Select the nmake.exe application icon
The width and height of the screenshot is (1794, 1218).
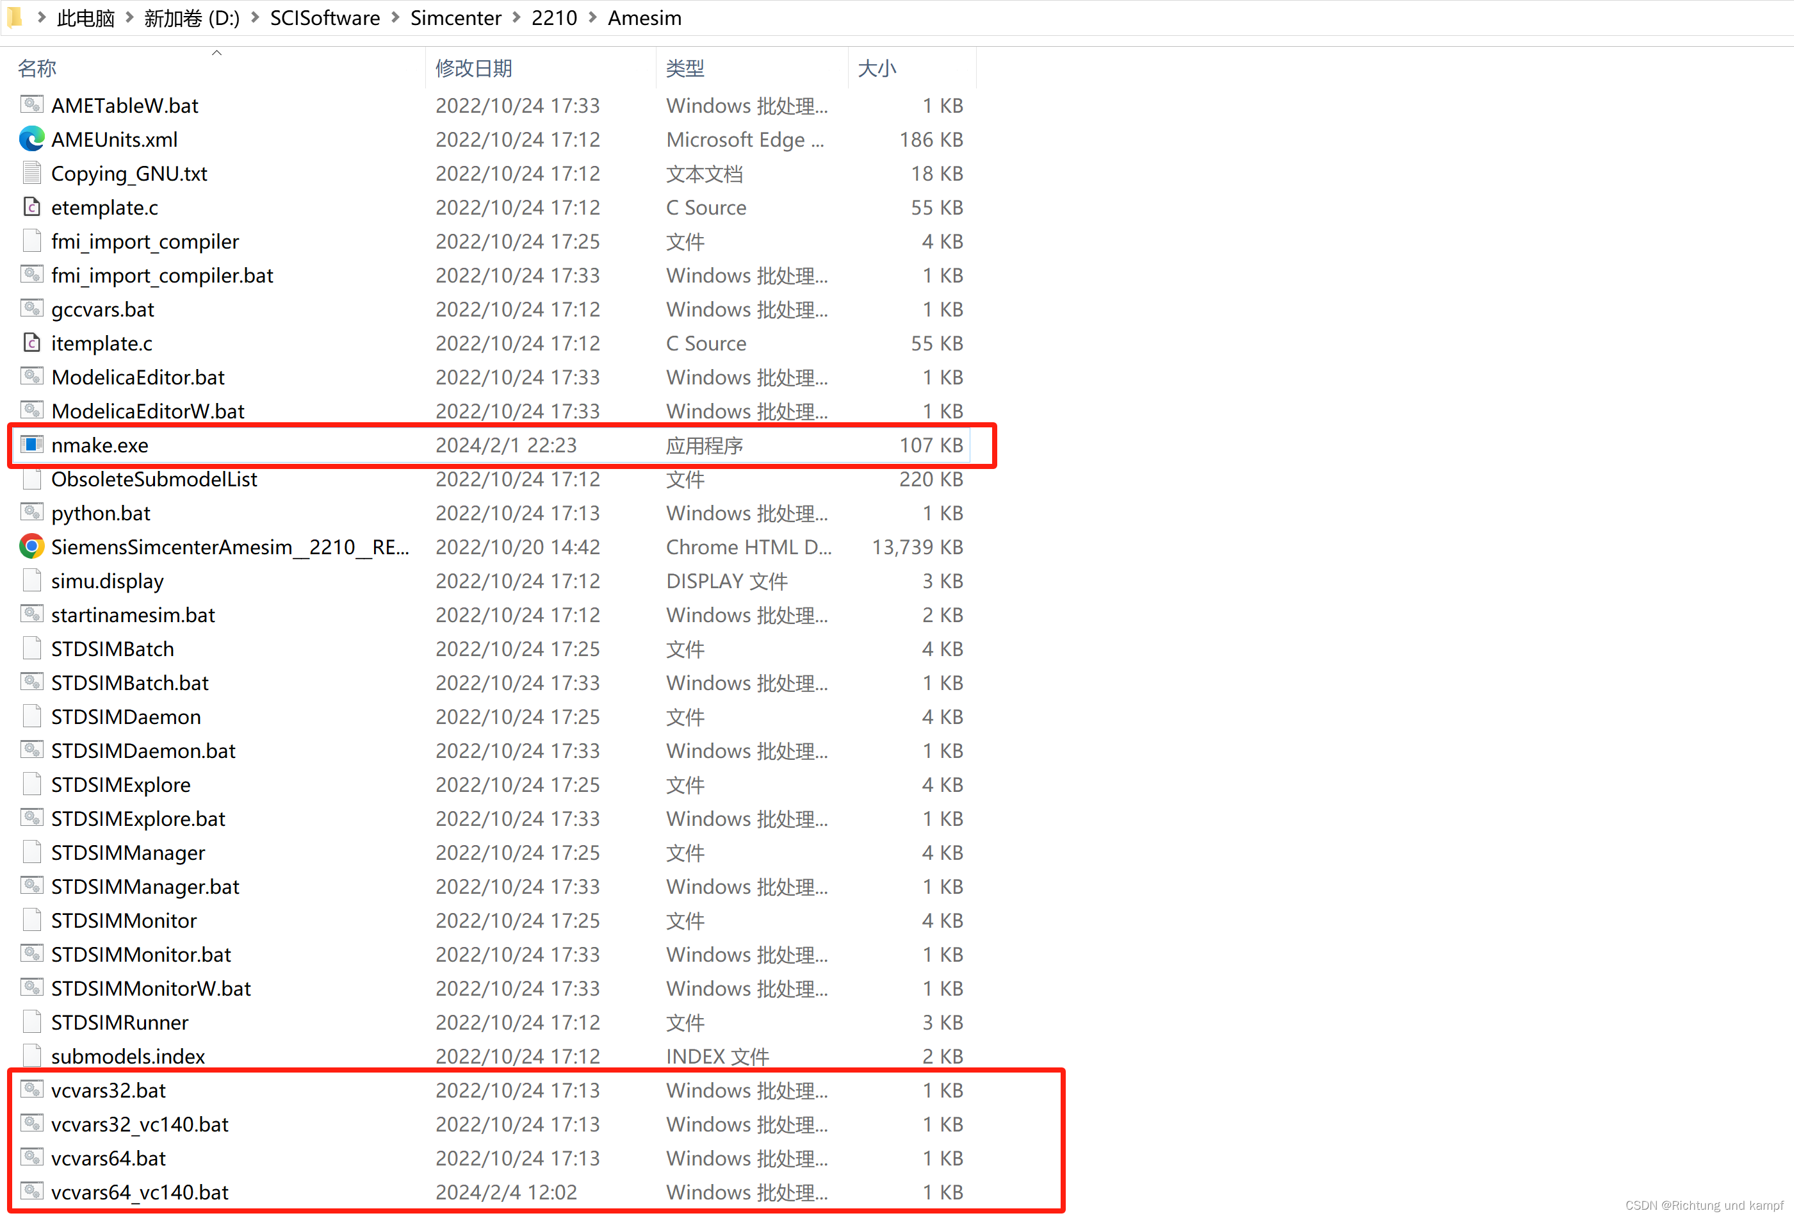tap(31, 445)
